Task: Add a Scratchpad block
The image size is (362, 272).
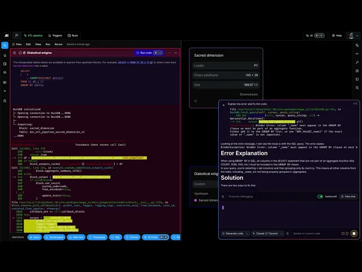Action: pos(54,237)
